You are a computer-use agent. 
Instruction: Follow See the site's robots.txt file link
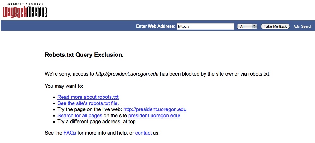pyautogui.click(x=88, y=103)
